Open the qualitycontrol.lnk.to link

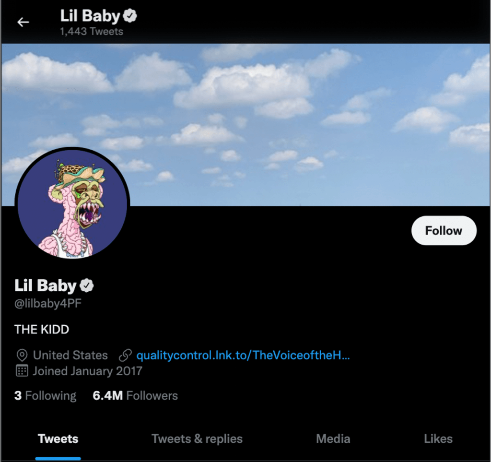[x=243, y=355]
